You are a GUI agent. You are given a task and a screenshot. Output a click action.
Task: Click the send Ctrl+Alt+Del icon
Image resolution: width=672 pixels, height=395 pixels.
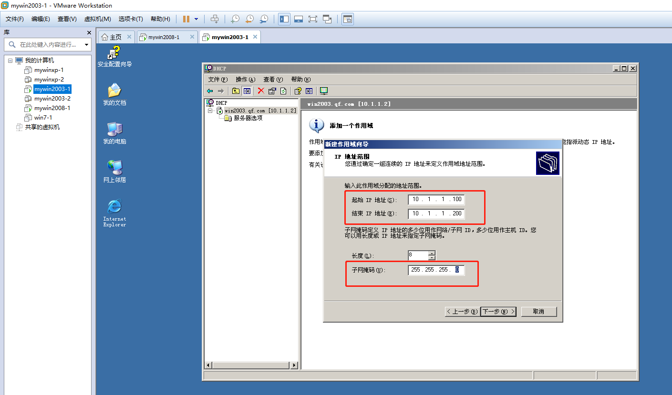click(215, 19)
